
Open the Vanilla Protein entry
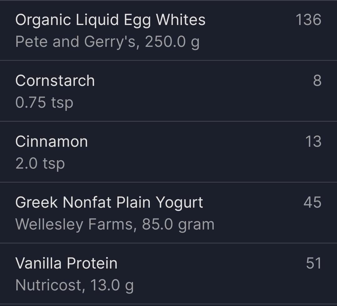pos(66,263)
